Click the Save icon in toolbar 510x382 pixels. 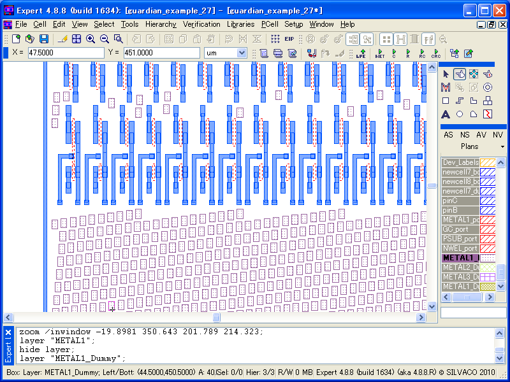coord(44,39)
